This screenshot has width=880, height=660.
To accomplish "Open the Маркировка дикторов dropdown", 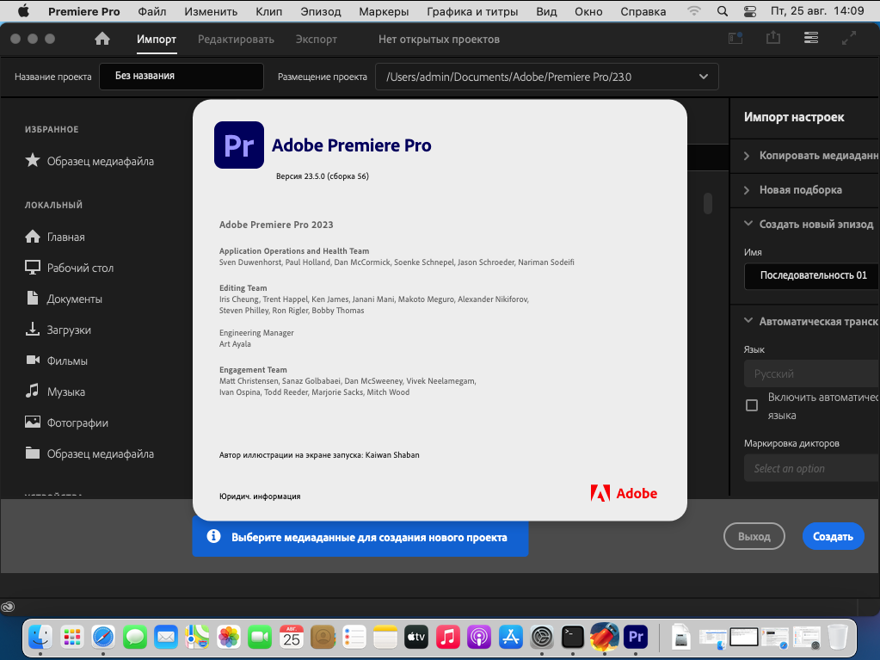I will 810,468.
